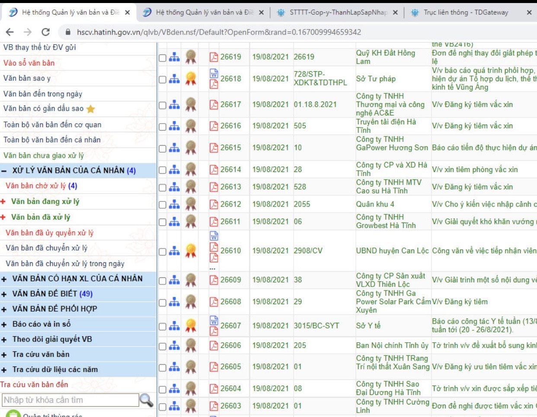Switch to Trục liên thông - TDGateway tab

(x=466, y=13)
